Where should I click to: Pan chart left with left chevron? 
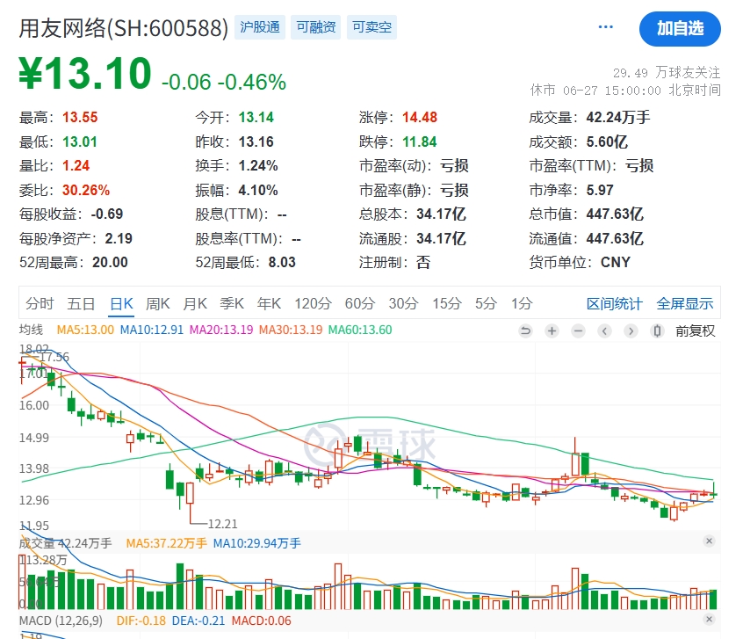[x=604, y=330]
